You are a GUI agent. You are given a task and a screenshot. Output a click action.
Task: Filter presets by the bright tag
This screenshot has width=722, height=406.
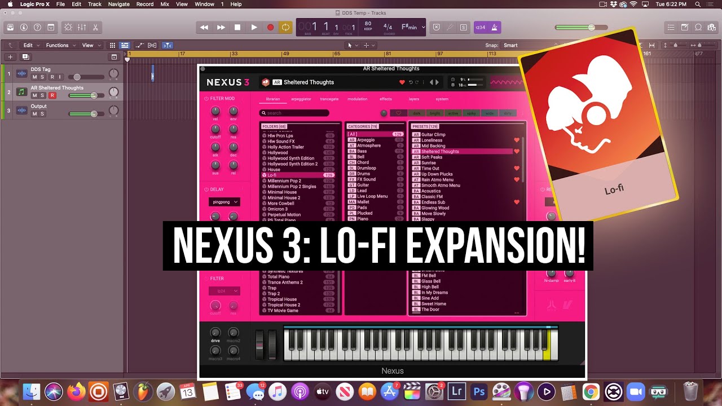pyautogui.click(x=435, y=113)
